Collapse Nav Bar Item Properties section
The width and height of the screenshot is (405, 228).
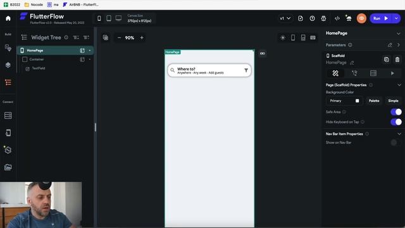coord(399,134)
